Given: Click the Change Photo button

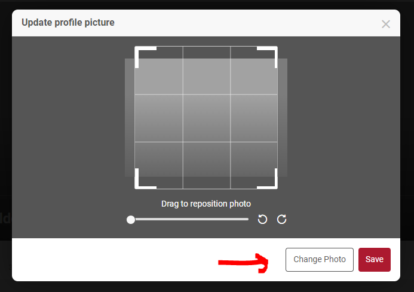Looking at the screenshot, I should tap(320, 260).
